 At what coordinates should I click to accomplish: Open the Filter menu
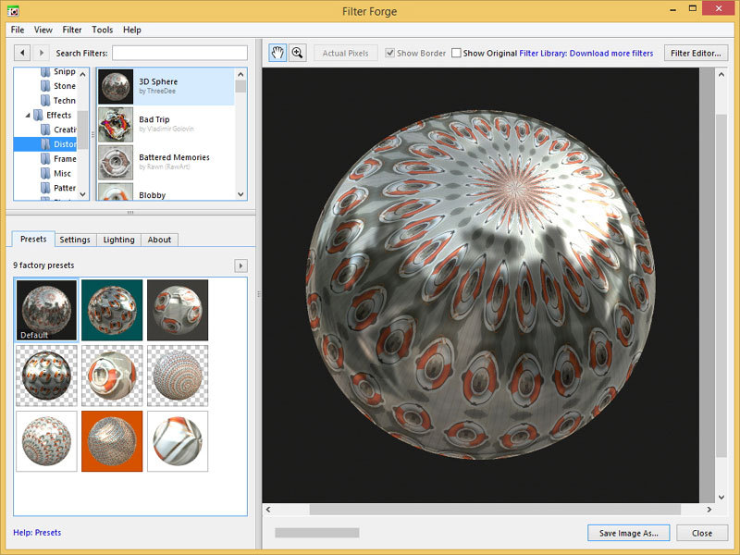(x=72, y=30)
